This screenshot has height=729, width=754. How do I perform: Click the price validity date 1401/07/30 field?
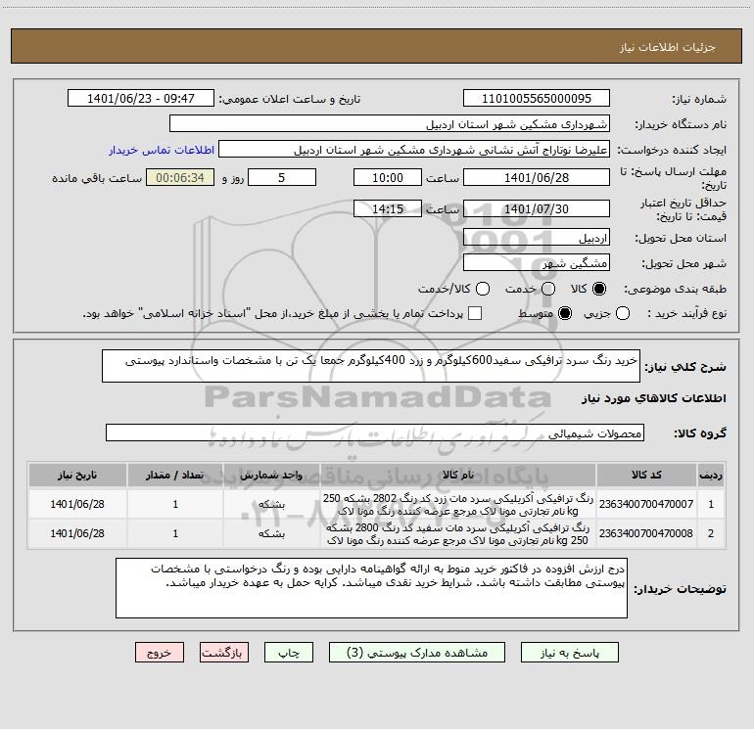[x=537, y=208]
